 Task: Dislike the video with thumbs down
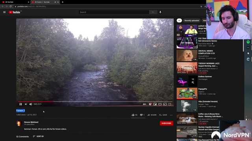pos(142,115)
